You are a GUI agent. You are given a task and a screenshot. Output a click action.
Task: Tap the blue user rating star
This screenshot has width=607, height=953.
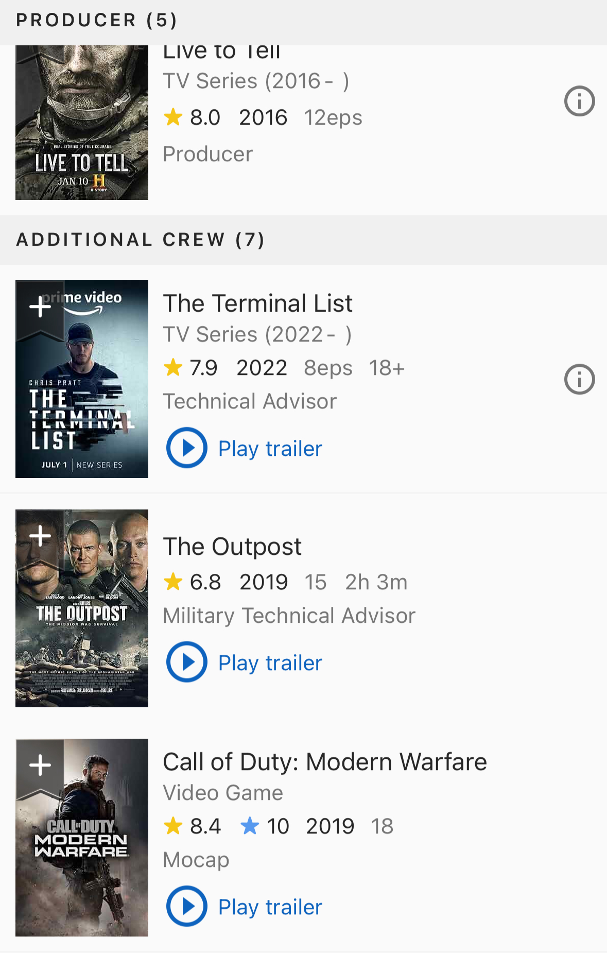pos(250,826)
